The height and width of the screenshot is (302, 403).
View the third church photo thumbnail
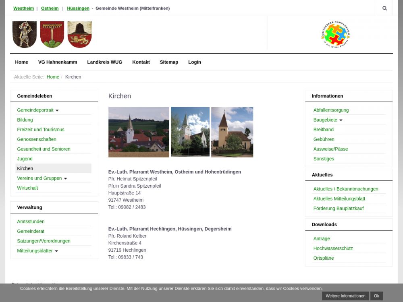click(x=232, y=132)
